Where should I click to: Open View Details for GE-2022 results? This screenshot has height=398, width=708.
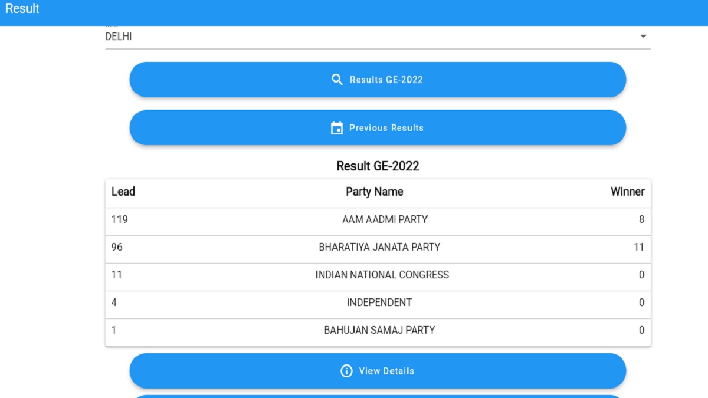pyautogui.click(x=378, y=371)
